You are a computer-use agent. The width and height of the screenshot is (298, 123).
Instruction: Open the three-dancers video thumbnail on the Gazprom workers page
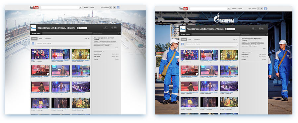point(189,55)
